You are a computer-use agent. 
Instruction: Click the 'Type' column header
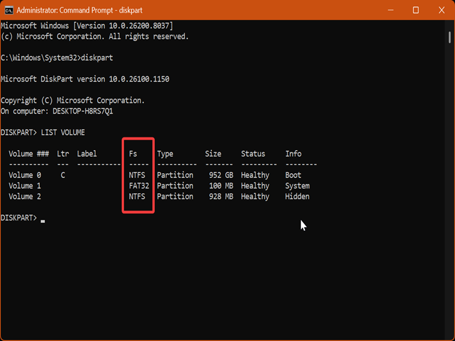pos(165,154)
